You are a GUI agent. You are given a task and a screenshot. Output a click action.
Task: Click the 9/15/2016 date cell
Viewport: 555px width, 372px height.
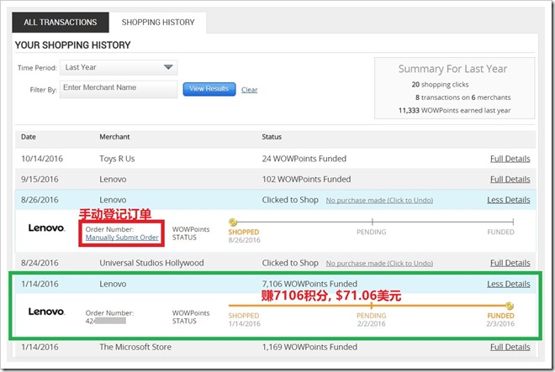(x=40, y=179)
